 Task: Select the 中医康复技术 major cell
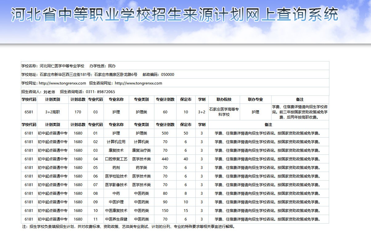point(116,211)
